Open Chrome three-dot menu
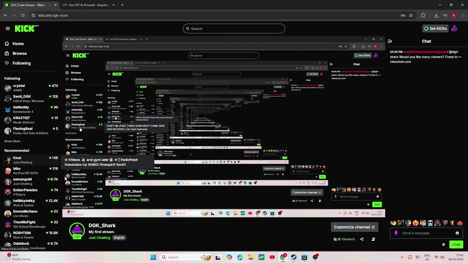 [463, 15]
